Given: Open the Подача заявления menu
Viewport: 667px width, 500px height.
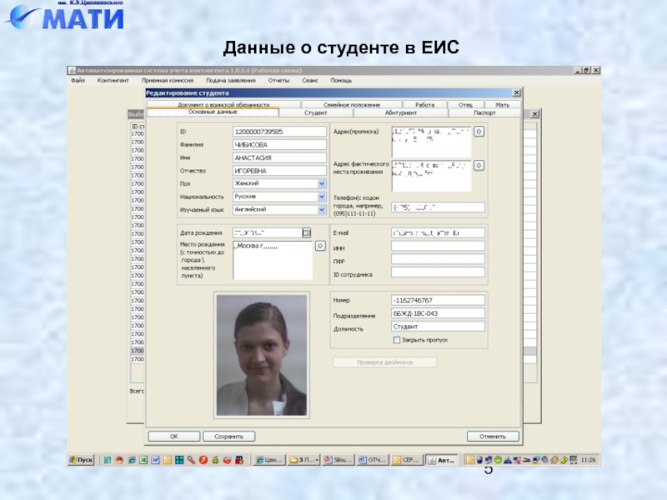Looking at the screenshot, I should point(231,80).
